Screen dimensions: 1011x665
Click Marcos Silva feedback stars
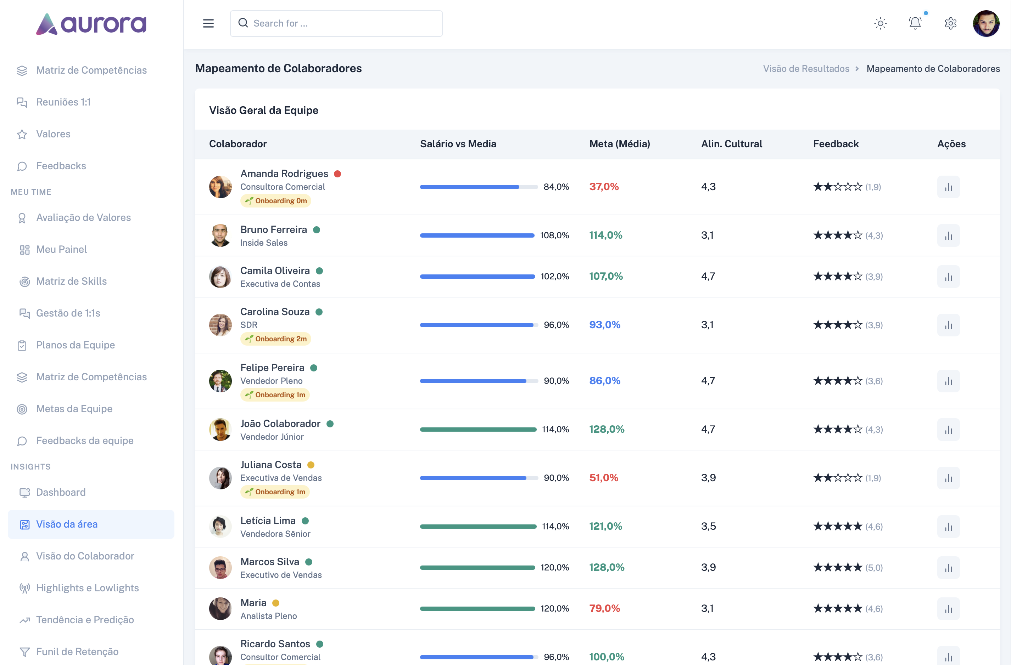click(838, 568)
